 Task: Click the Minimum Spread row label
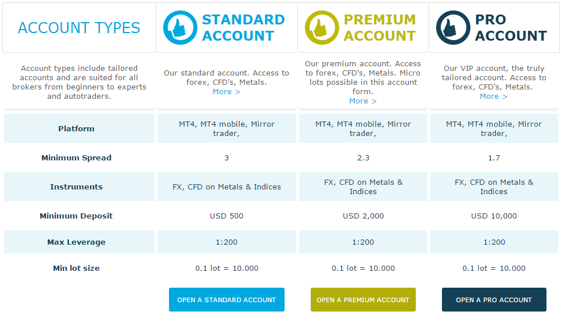(x=76, y=158)
